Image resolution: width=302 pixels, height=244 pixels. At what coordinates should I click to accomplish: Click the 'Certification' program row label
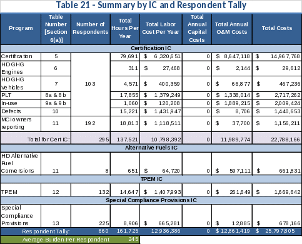click(x=21, y=56)
